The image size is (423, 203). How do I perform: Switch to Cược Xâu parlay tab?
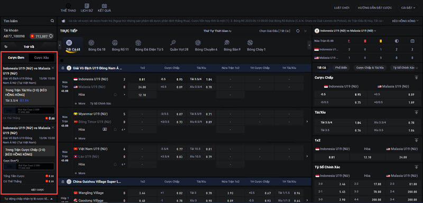(x=42, y=57)
